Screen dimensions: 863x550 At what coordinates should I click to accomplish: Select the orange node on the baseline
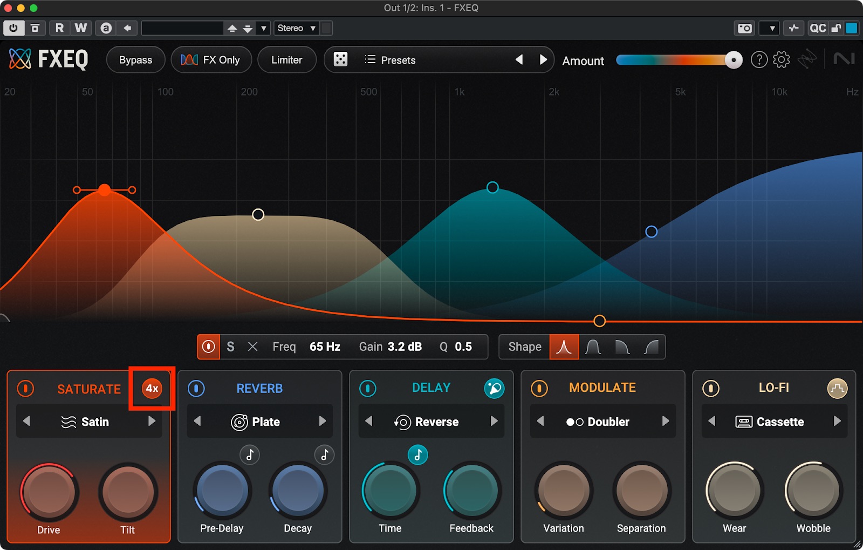[599, 321]
